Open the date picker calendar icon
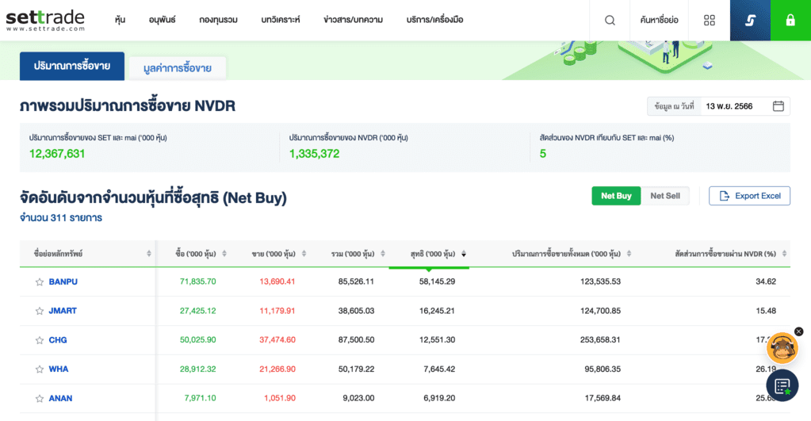Screen dimensions: 811x421 pyautogui.click(x=778, y=106)
